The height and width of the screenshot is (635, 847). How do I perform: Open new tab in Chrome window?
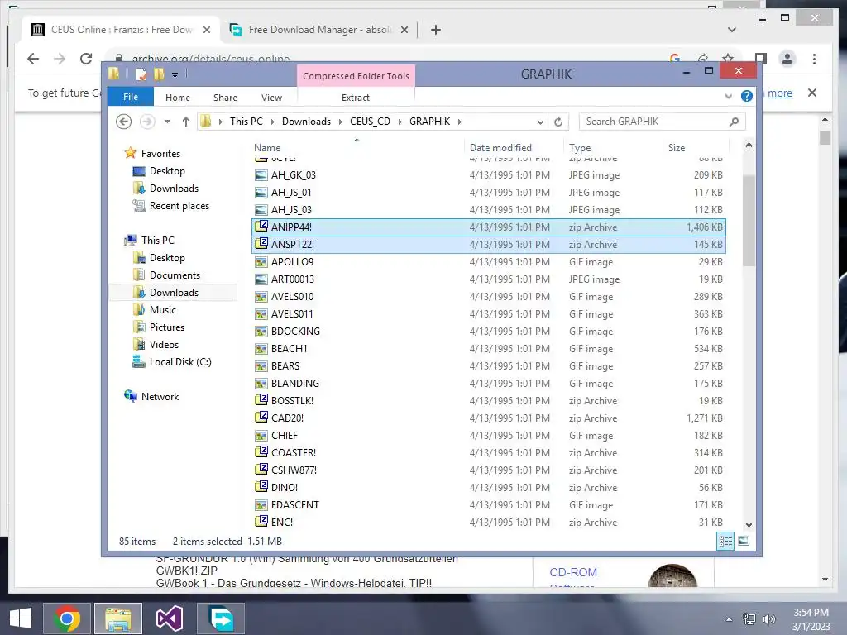(x=436, y=30)
